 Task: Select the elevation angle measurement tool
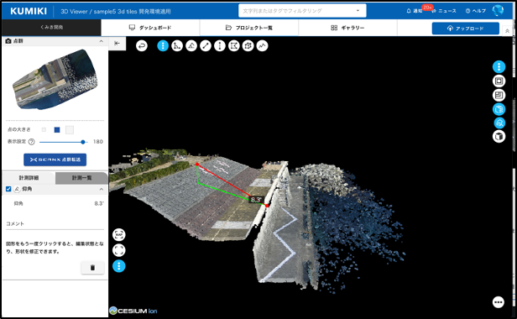[191, 45]
